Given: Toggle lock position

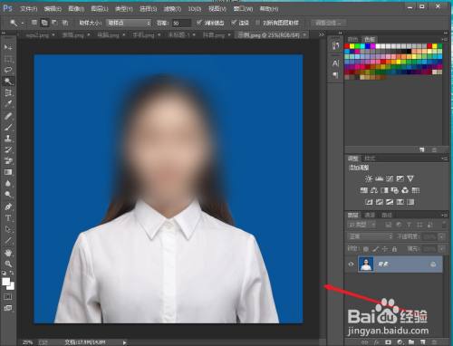Looking at the screenshot, I should [385, 249].
